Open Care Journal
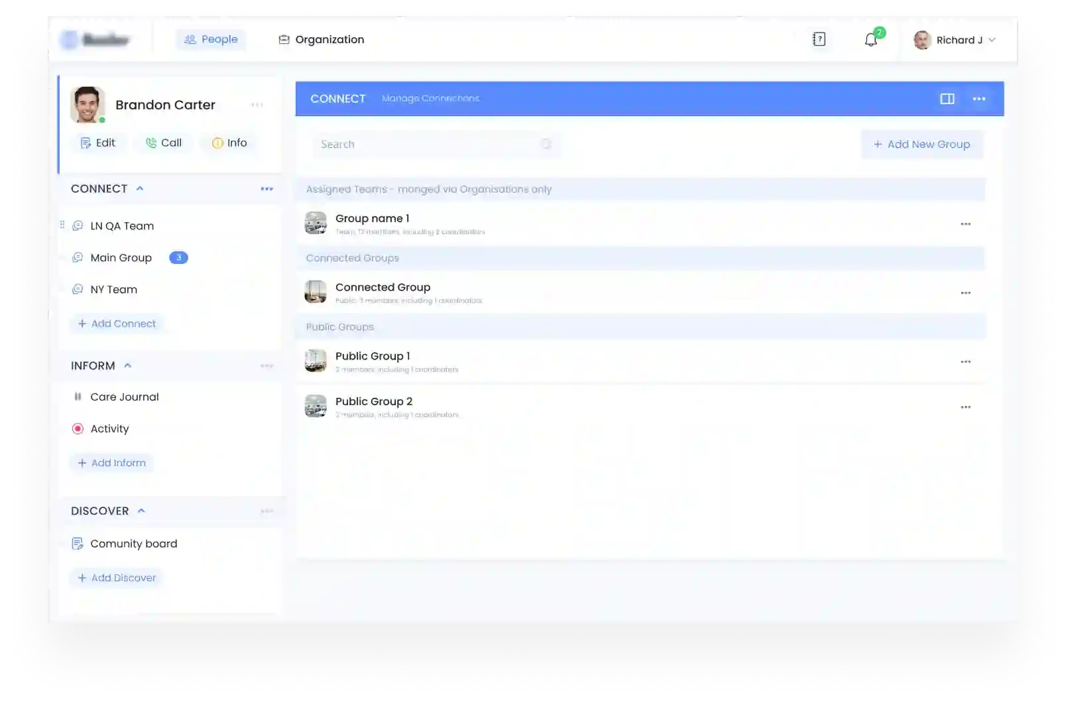The height and width of the screenshot is (703, 1066). 125,397
